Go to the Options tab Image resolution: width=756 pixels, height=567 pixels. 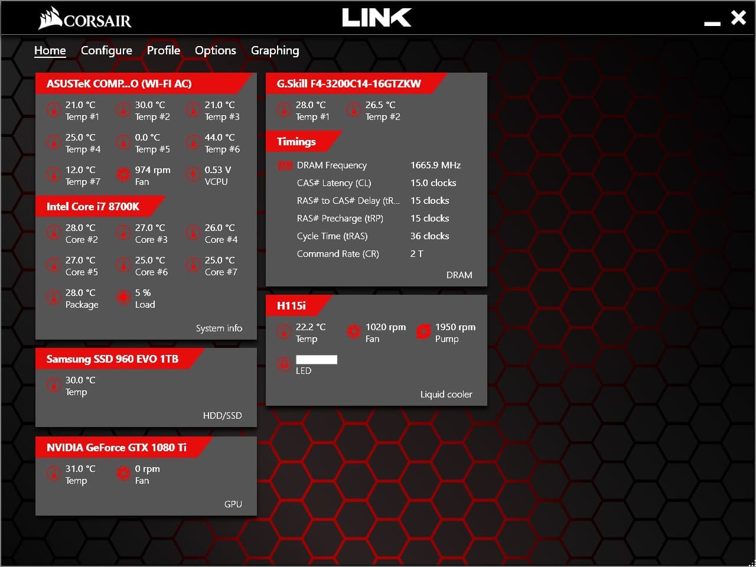[216, 51]
